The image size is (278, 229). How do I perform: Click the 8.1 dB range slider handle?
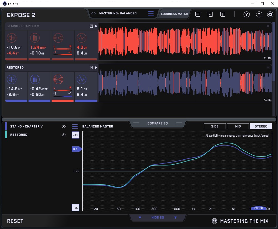77,149
